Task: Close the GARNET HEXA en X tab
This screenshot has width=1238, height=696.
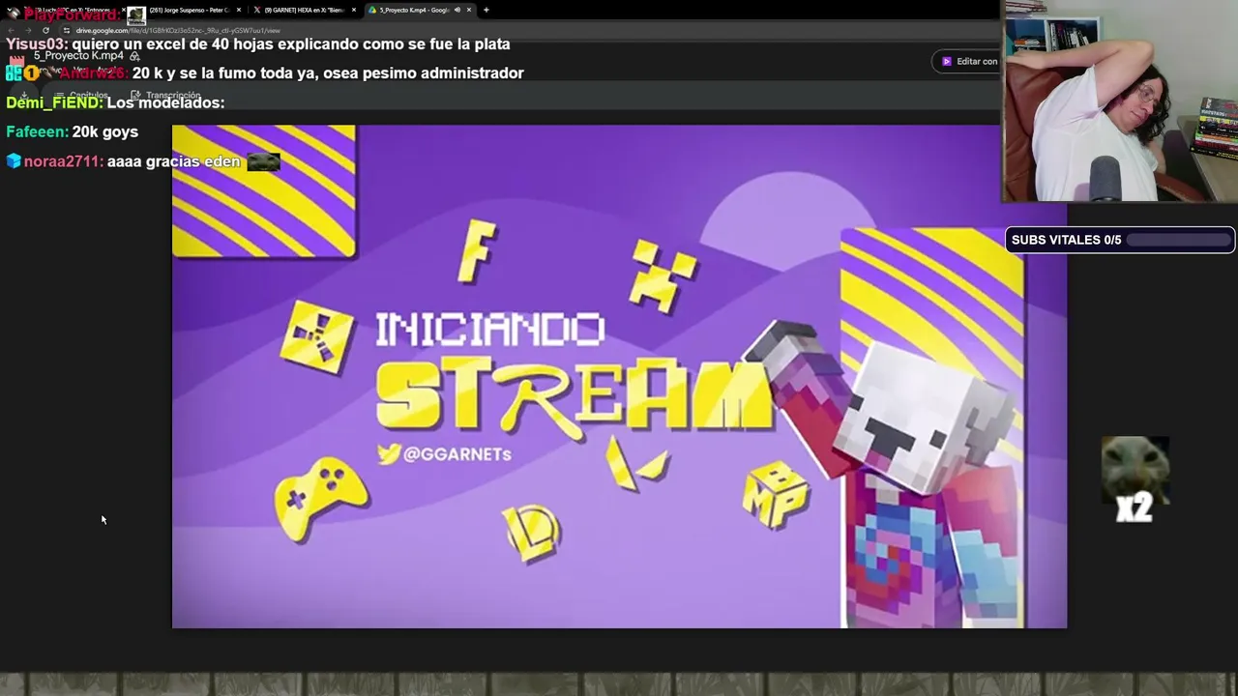Action: tap(354, 10)
